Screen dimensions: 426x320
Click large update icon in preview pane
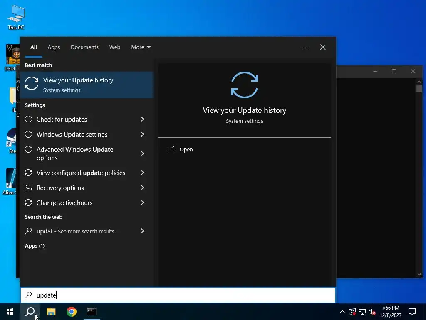pos(245,85)
